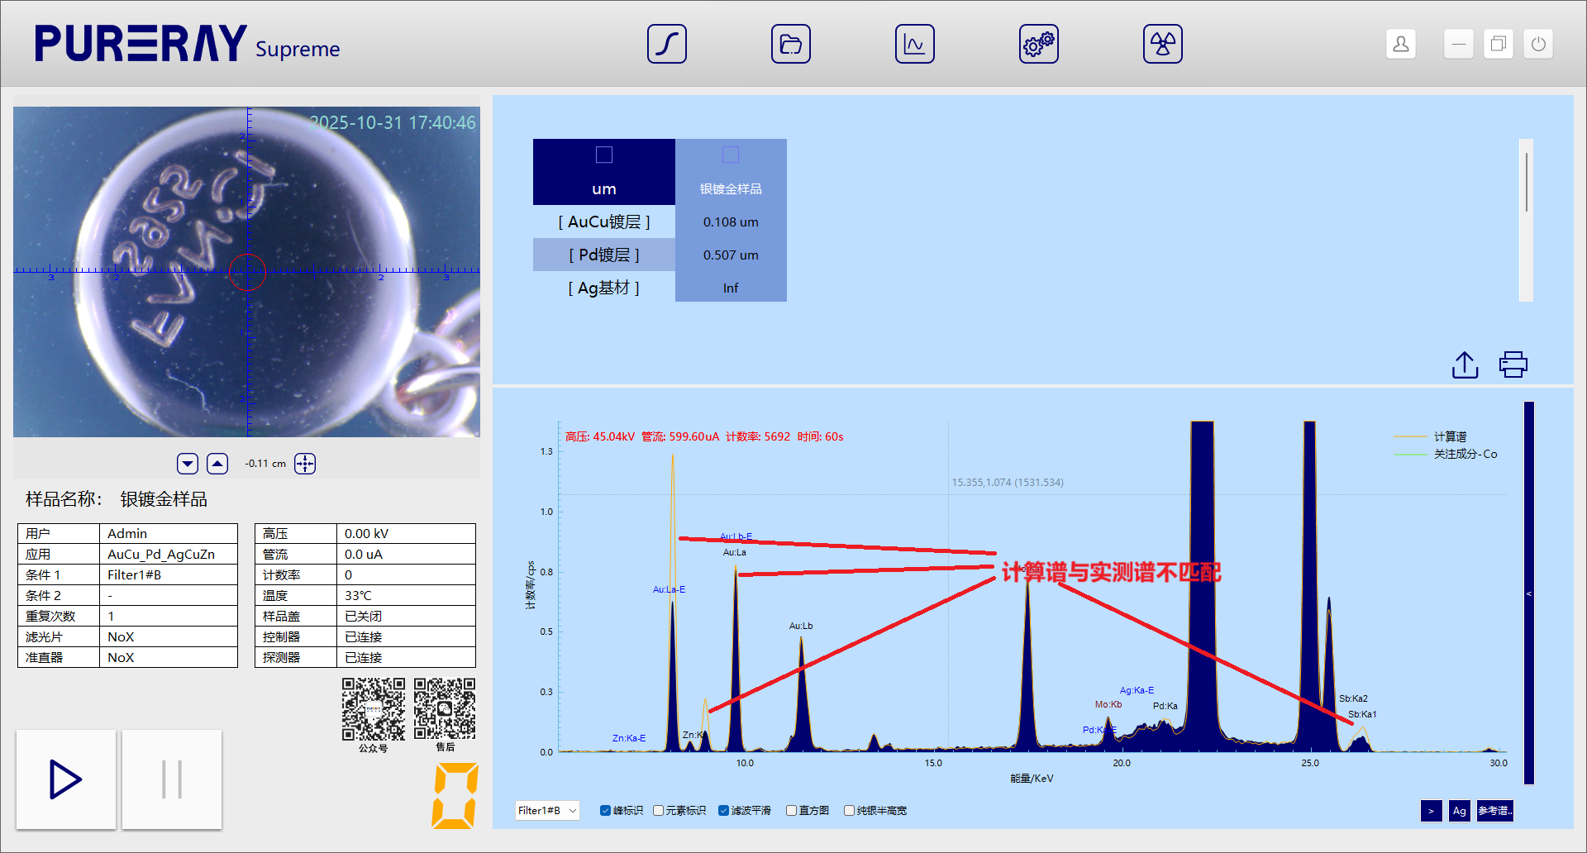Click the 33℃ temperature value
Screen dimensions: 1587x853
coord(406,595)
